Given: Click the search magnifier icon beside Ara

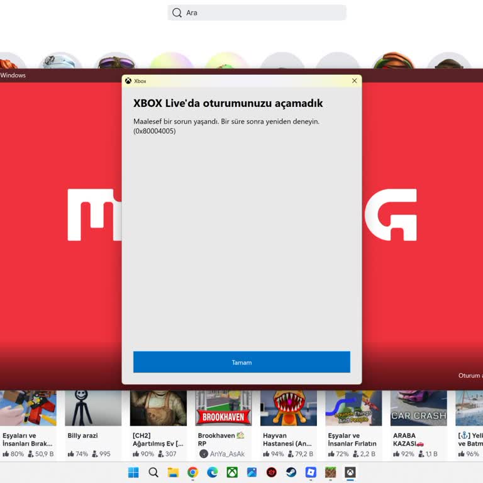Looking at the screenshot, I should pyautogui.click(x=177, y=13).
